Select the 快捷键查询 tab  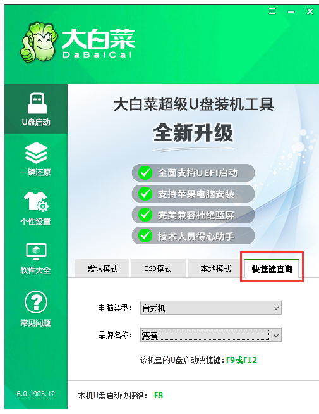click(x=272, y=269)
